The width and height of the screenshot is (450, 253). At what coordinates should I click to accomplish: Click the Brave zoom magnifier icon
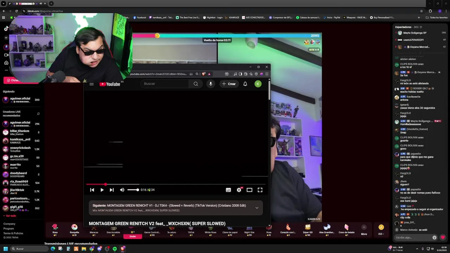click(197, 74)
